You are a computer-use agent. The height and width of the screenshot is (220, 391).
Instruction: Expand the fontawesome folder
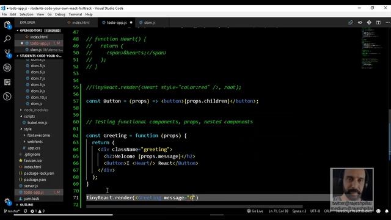[x=39, y=135]
